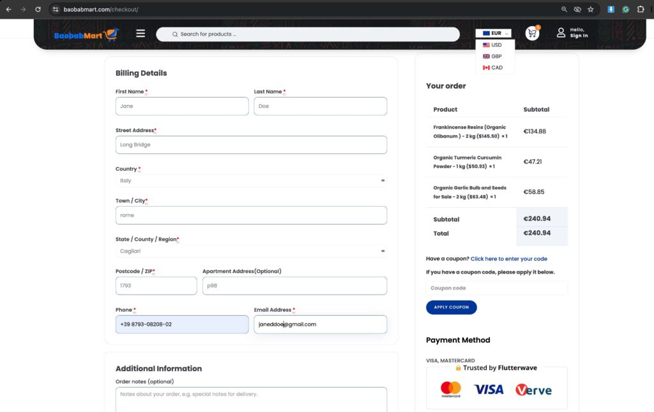Viewport: 654px width, 412px height.
Task: Click the search magnifier in the search bar
Action: point(174,34)
